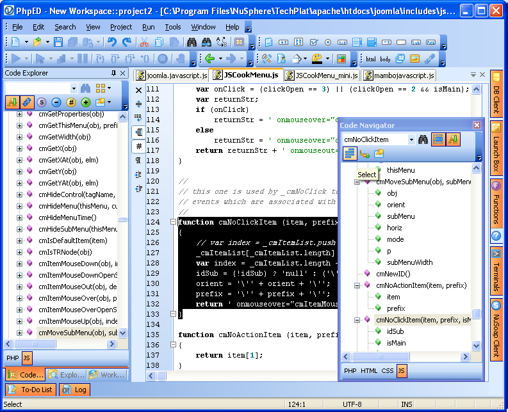The image size is (508, 412).
Task: Expand the cmHideMenuTime() tree node
Action: pyautogui.click(x=19, y=218)
